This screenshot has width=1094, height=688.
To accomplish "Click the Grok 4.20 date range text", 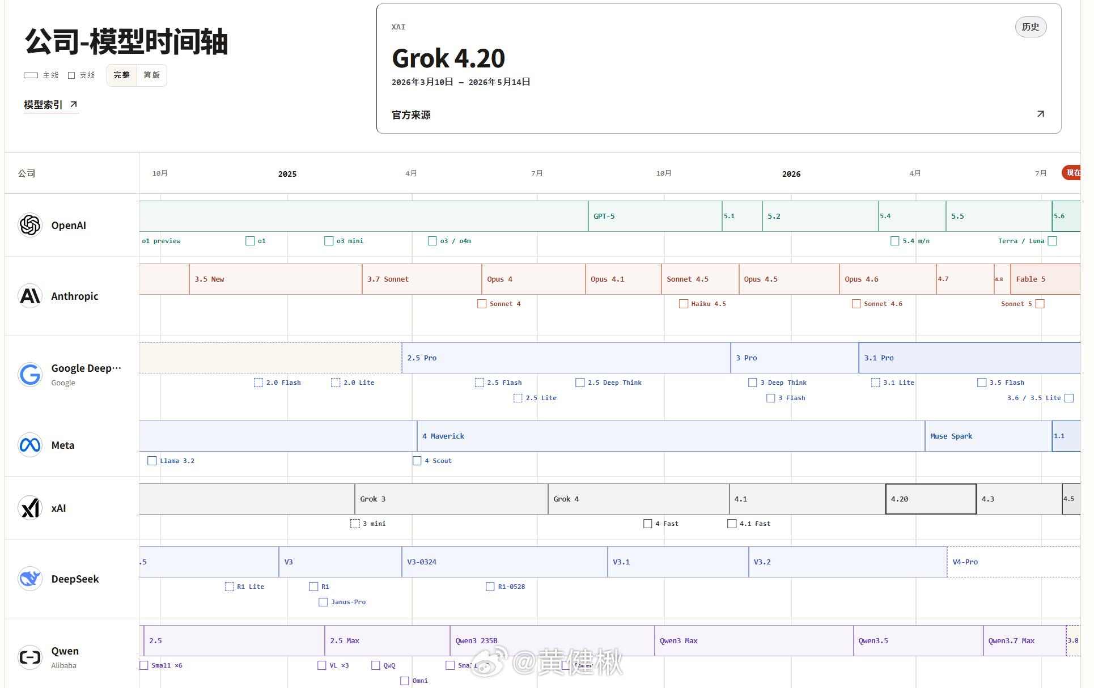I will click(x=461, y=82).
